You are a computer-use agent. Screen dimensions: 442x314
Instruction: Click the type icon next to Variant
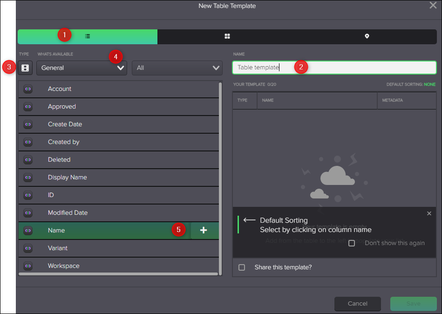(29, 248)
